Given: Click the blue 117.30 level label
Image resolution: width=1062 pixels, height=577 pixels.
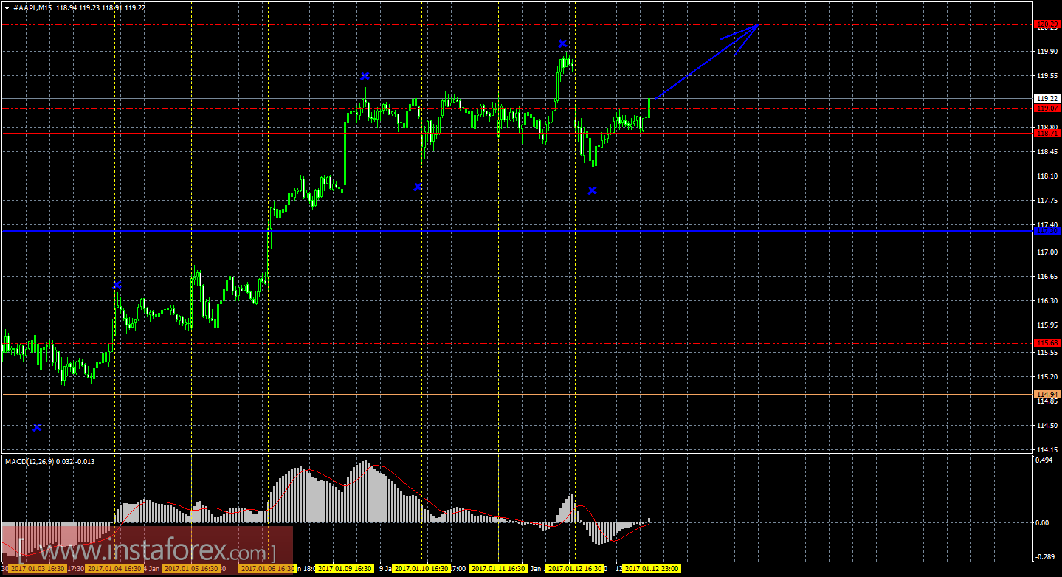Looking at the screenshot, I should click(1047, 231).
